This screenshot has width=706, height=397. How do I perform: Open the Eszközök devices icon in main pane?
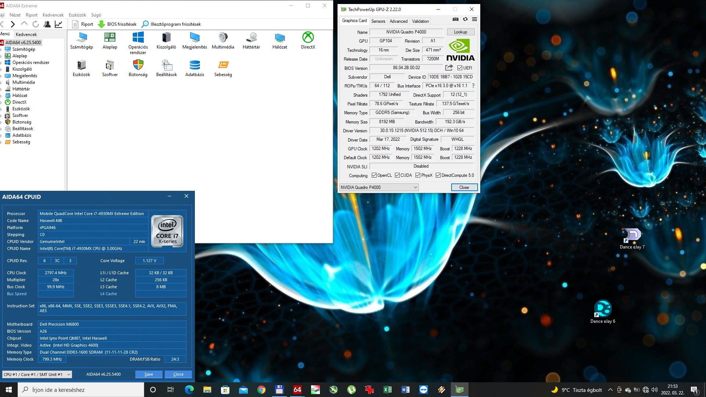pyautogui.click(x=82, y=68)
